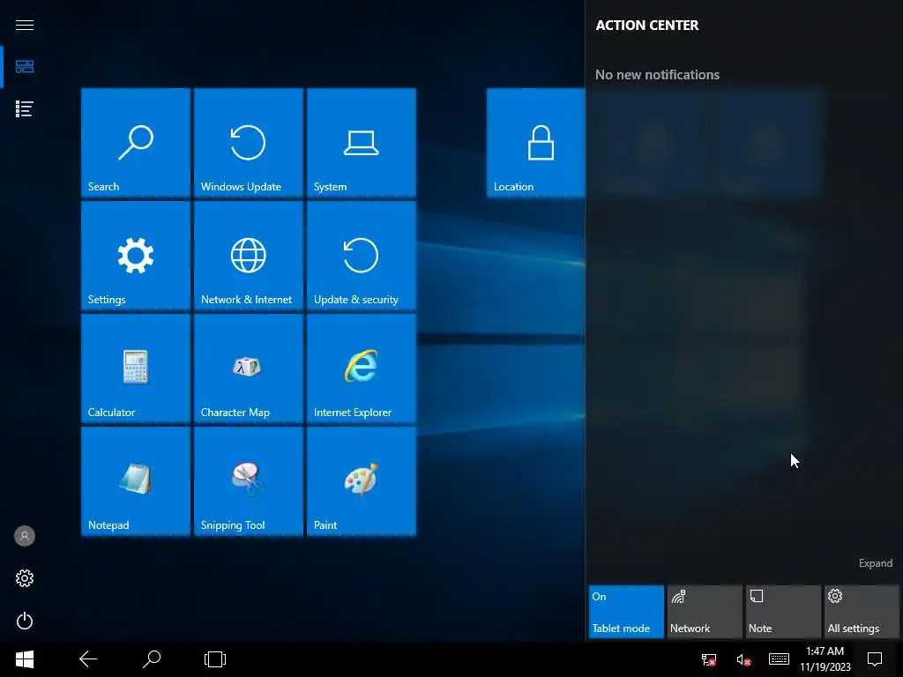The image size is (903, 677).
Task: Launch the Character Map tile
Action: [249, 368]
